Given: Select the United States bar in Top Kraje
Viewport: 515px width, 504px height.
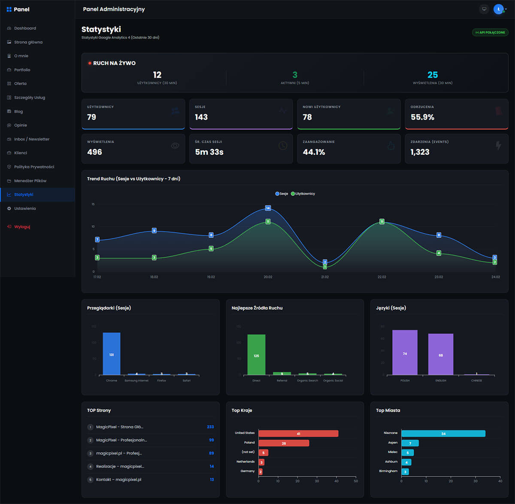Looking at the screenshot, I should (x=298, y=433).
